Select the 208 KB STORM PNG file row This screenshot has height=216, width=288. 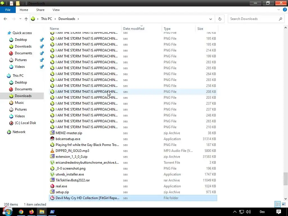click(133, 91)
